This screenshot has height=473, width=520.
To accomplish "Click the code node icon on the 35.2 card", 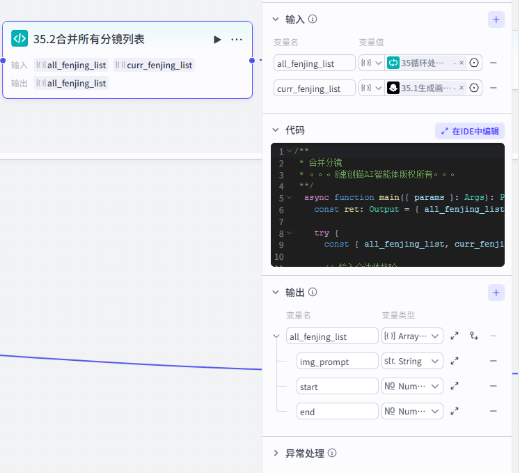I will tap(19, 38).
